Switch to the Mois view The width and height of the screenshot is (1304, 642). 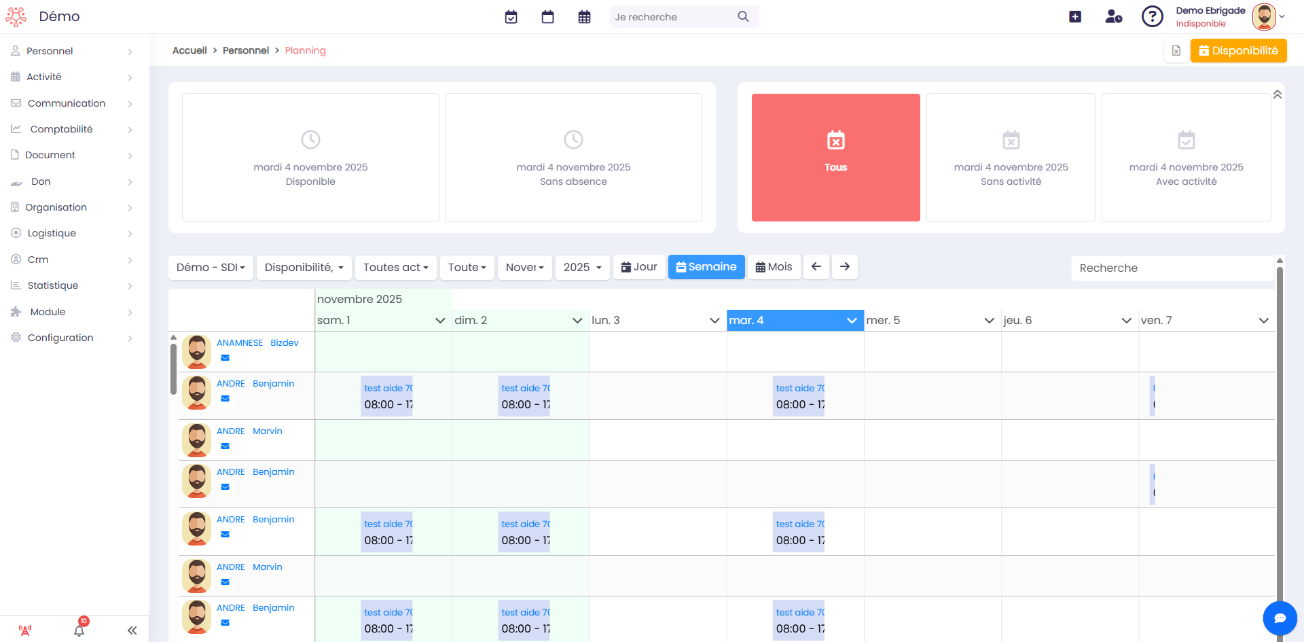click(774, 267)
